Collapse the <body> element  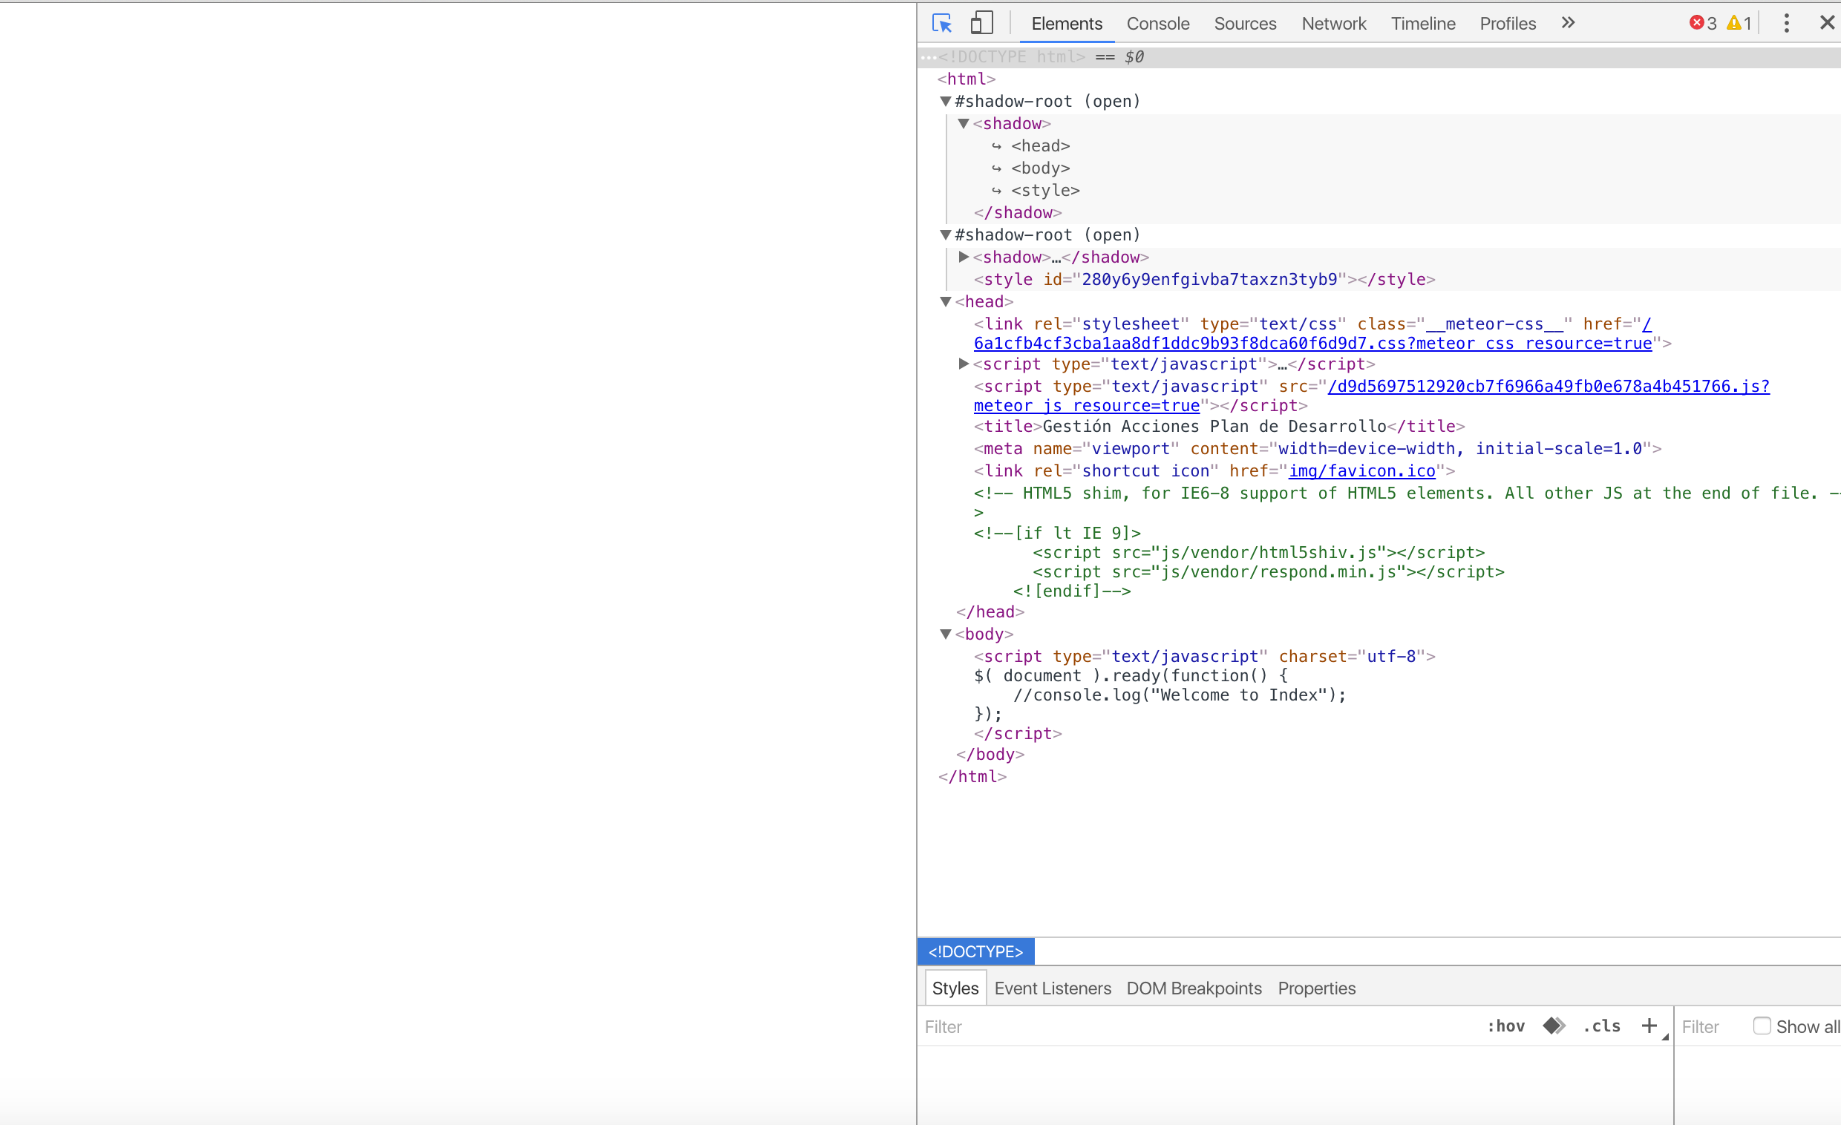[945, 634]
